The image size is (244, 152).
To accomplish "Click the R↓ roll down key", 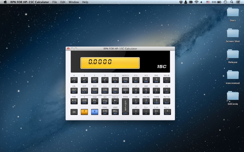I will [95, 101].
